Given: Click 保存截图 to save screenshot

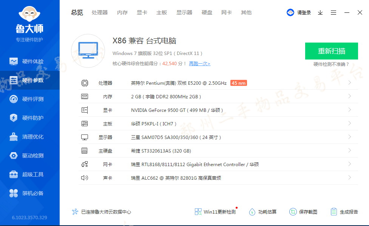Looking at the screenshot, I should point(303,212).
